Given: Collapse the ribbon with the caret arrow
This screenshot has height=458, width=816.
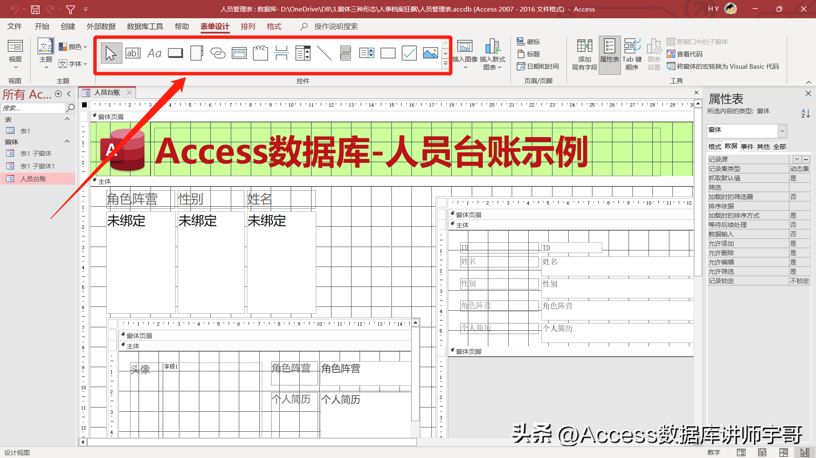Looking at the screenshot, I should [x=808, y=82].
